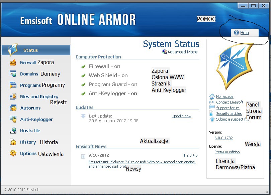Select Autoruns in the sidebar
Image resolution: width=271 pixels, height=195 pixels.
click(x=30, y=108)
